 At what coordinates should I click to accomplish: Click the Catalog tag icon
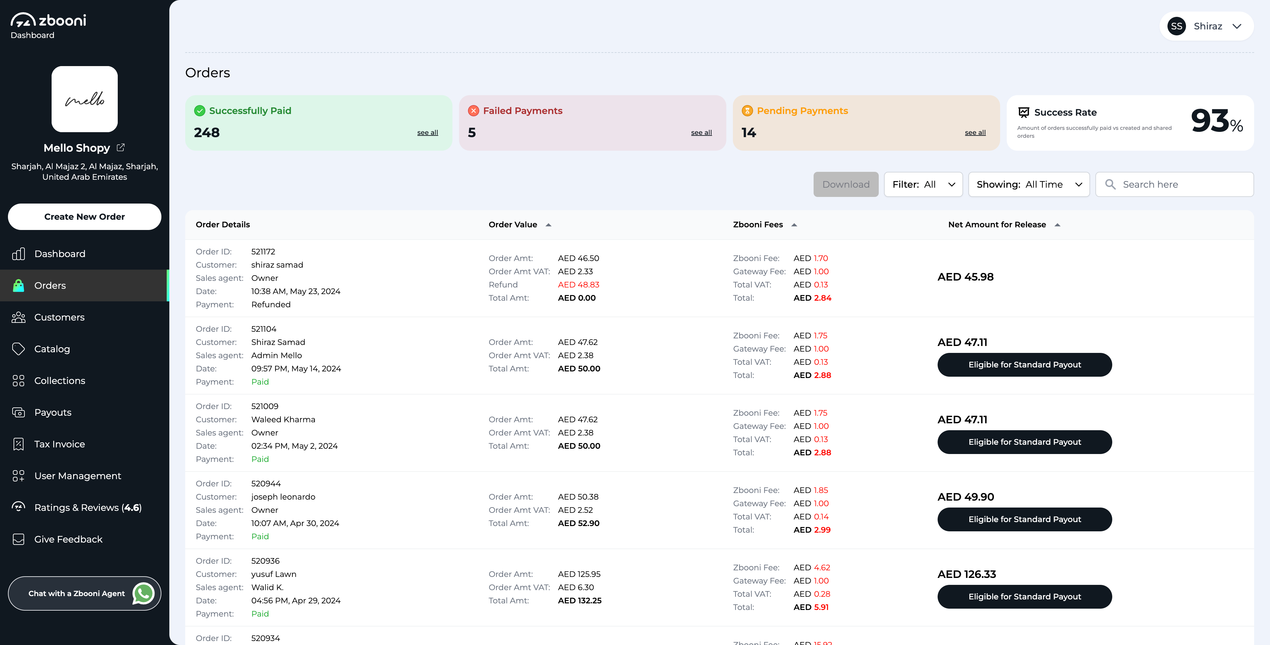18,349
